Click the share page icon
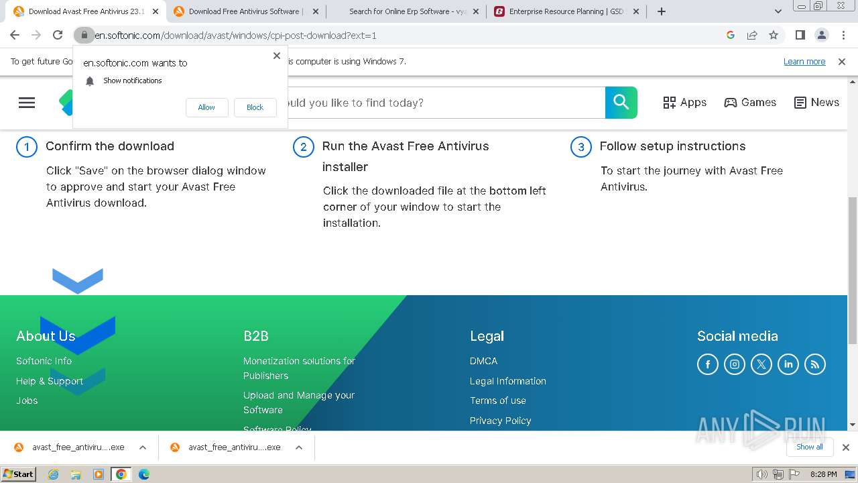The height and width of the screenshot is (483, 858). coord(752,35)
